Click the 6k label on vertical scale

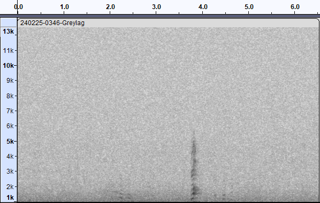10,126
